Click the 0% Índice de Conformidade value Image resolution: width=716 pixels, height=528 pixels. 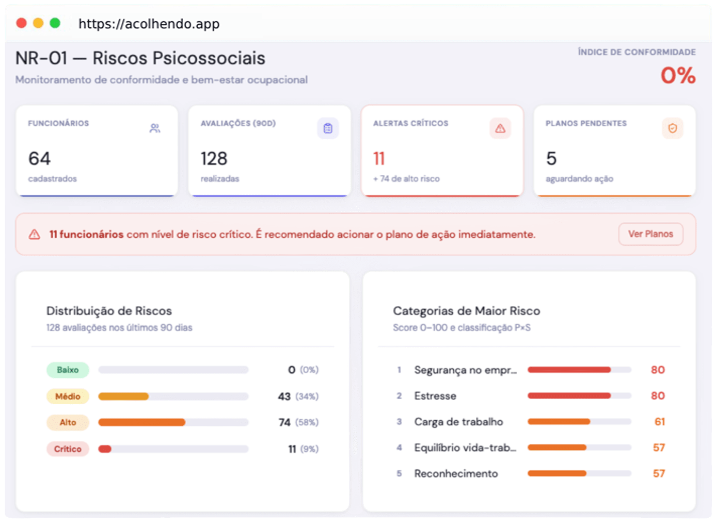pos(678,76)
